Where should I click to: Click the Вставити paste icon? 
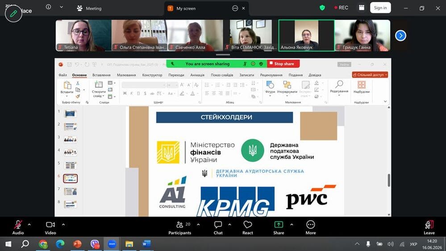pos(67,85)
